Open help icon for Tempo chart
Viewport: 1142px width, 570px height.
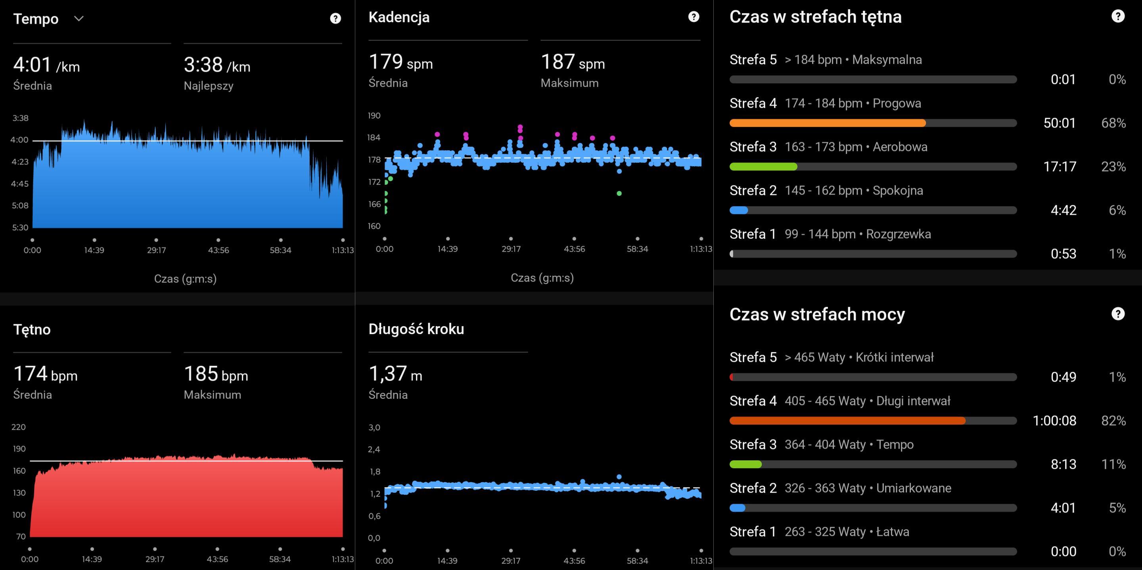(x=335, y=18)
